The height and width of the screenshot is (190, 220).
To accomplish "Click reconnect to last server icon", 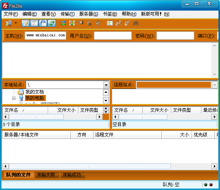I will tap(98, 23).
